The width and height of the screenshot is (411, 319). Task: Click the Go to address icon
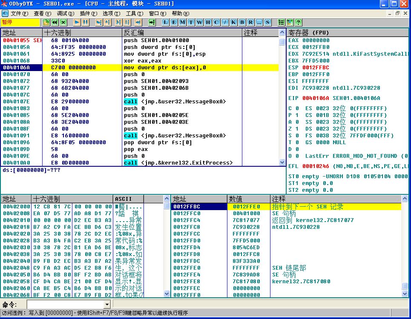coord(152,23)
